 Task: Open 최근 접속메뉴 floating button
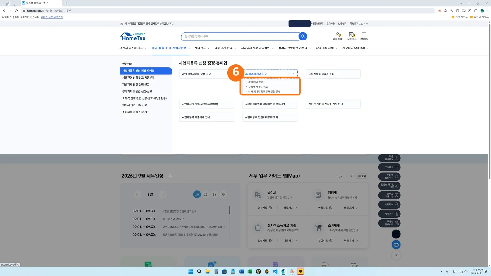[389, 158]
